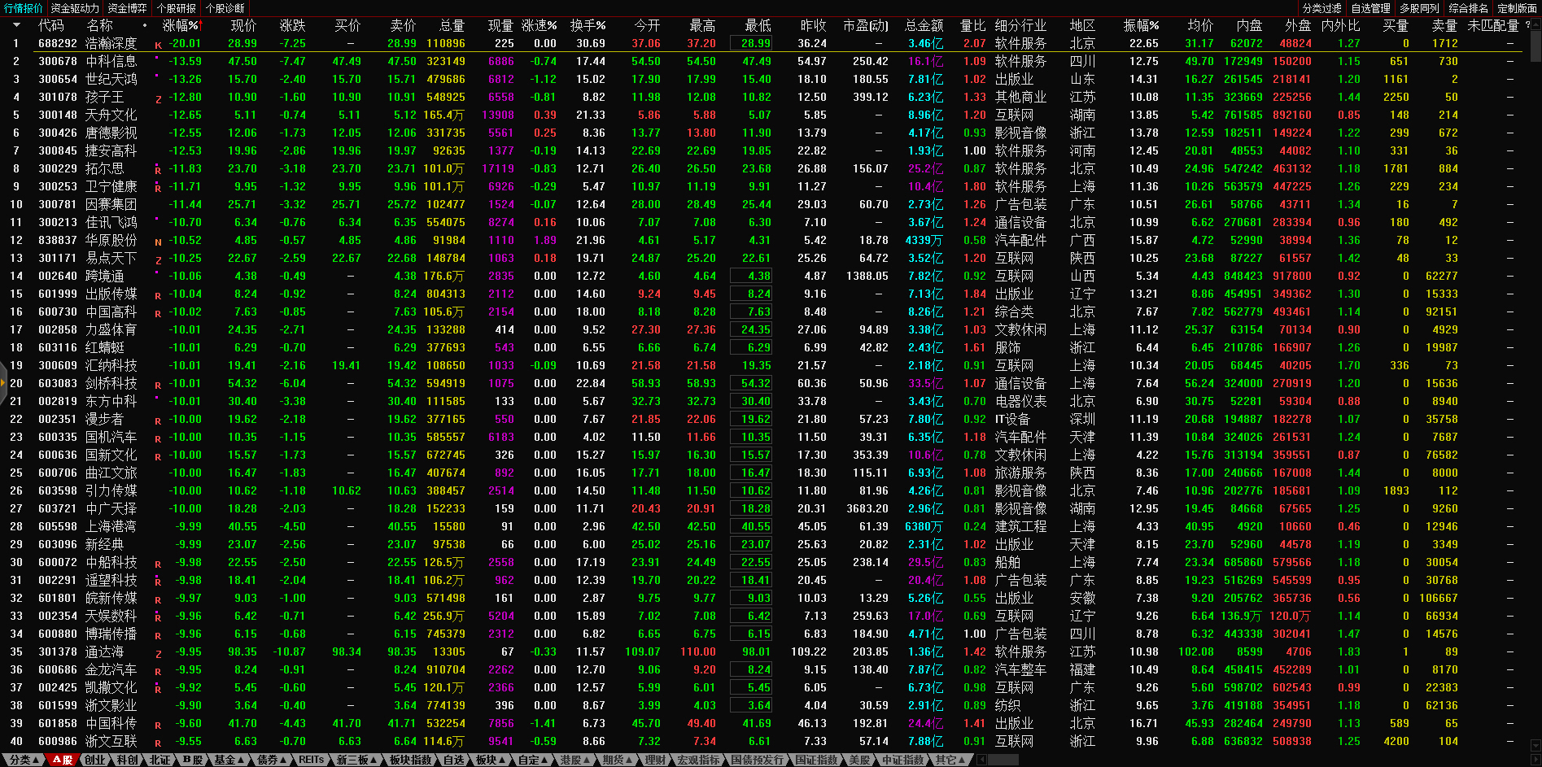The height and width of the screenshot is (767, 1542).
Task: Expand the 基金 category dropdown tab
Action: [x=229, y=760]
